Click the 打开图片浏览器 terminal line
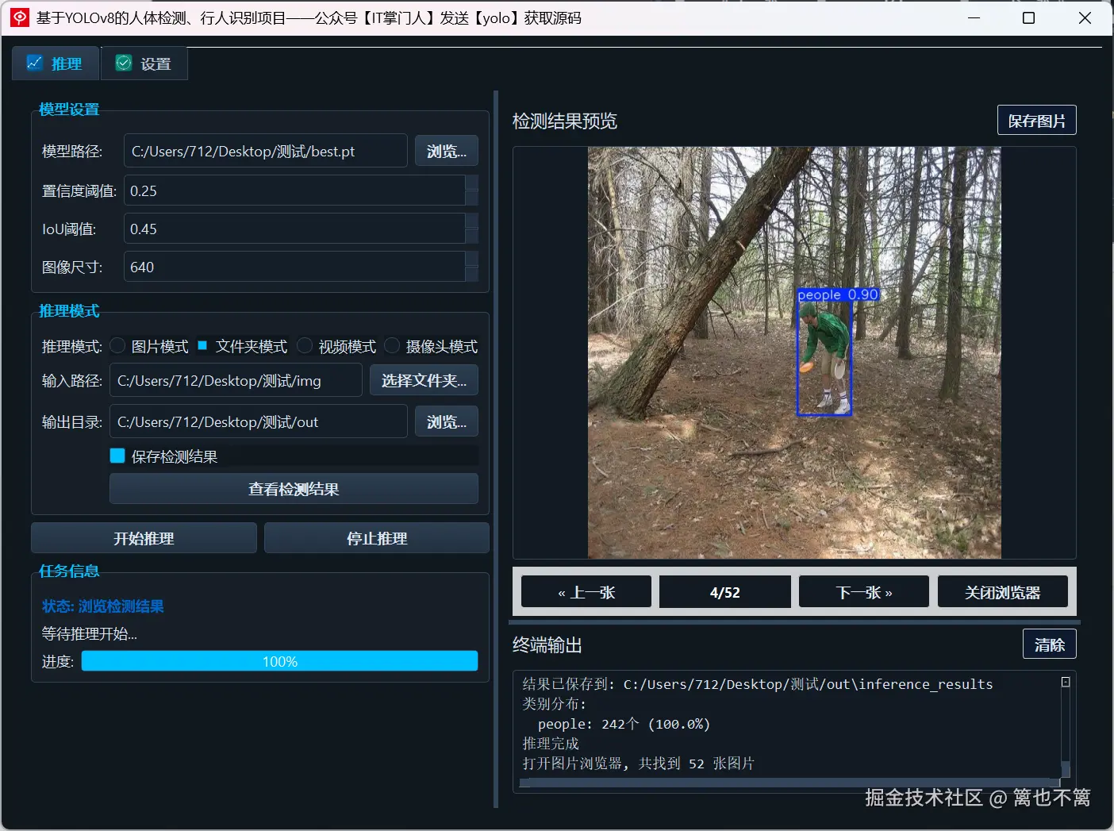 pyautogui.click(x=638, y=764)
